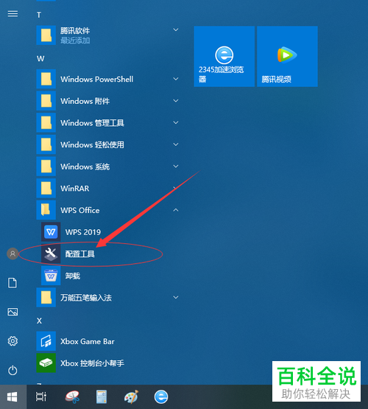The height and width of the screenshot is (409, 368).
Task: Click the 最近添加 subtitle under 腾讯软件
Action: (75, 41)
